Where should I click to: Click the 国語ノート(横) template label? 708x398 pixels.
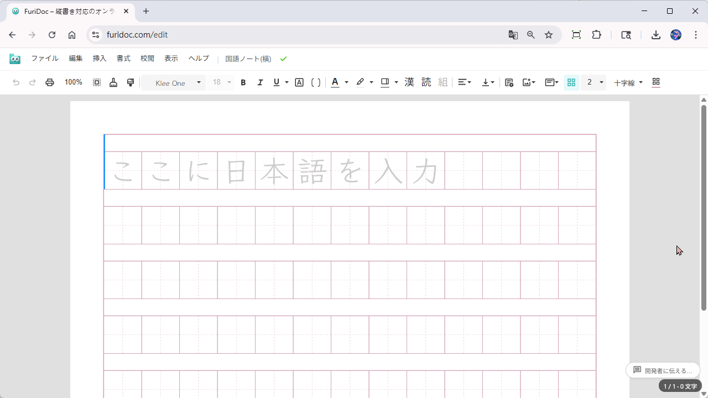(247, 58)
